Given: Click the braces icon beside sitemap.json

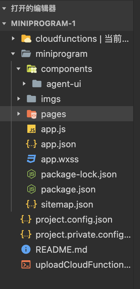Looking at the screenshot, I should (31, 204).
